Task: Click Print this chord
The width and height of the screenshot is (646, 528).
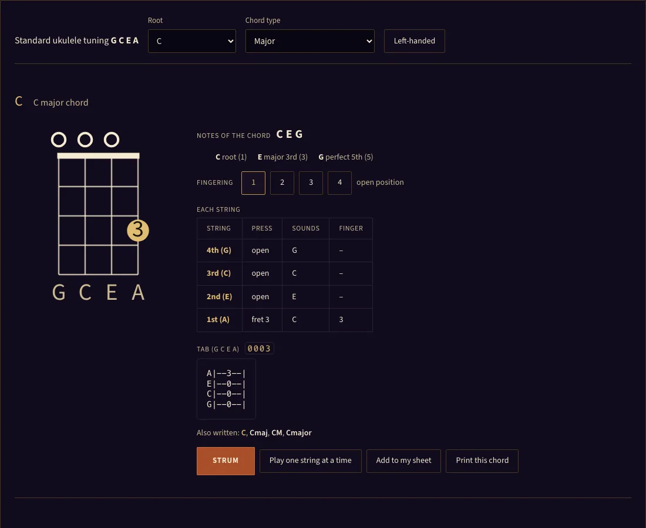Action: pyautogui.click(x=482, y=461)
